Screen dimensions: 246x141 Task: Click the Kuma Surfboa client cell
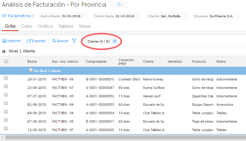coord(153,88)
